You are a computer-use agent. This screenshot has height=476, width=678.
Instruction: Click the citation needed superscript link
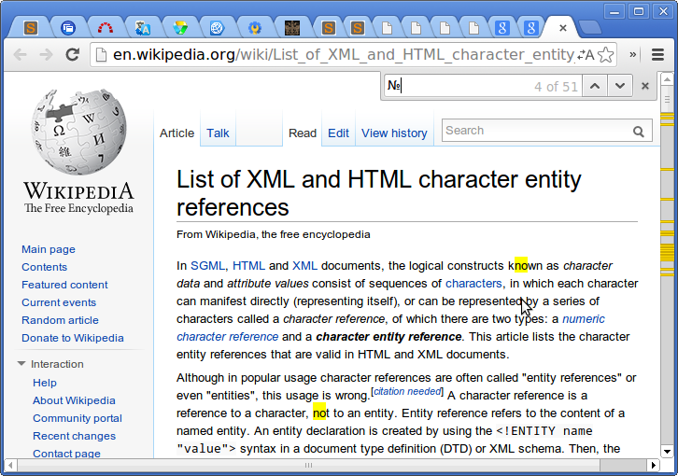407,391
